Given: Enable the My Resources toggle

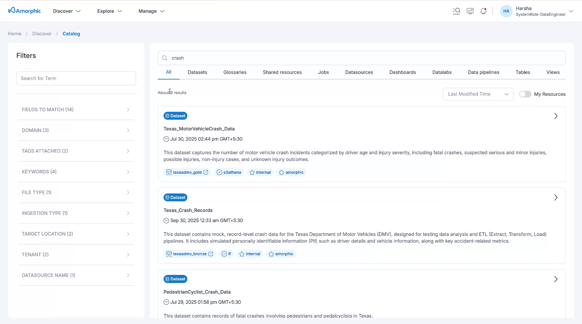Looking at the screenshot, I should [525, 94].
